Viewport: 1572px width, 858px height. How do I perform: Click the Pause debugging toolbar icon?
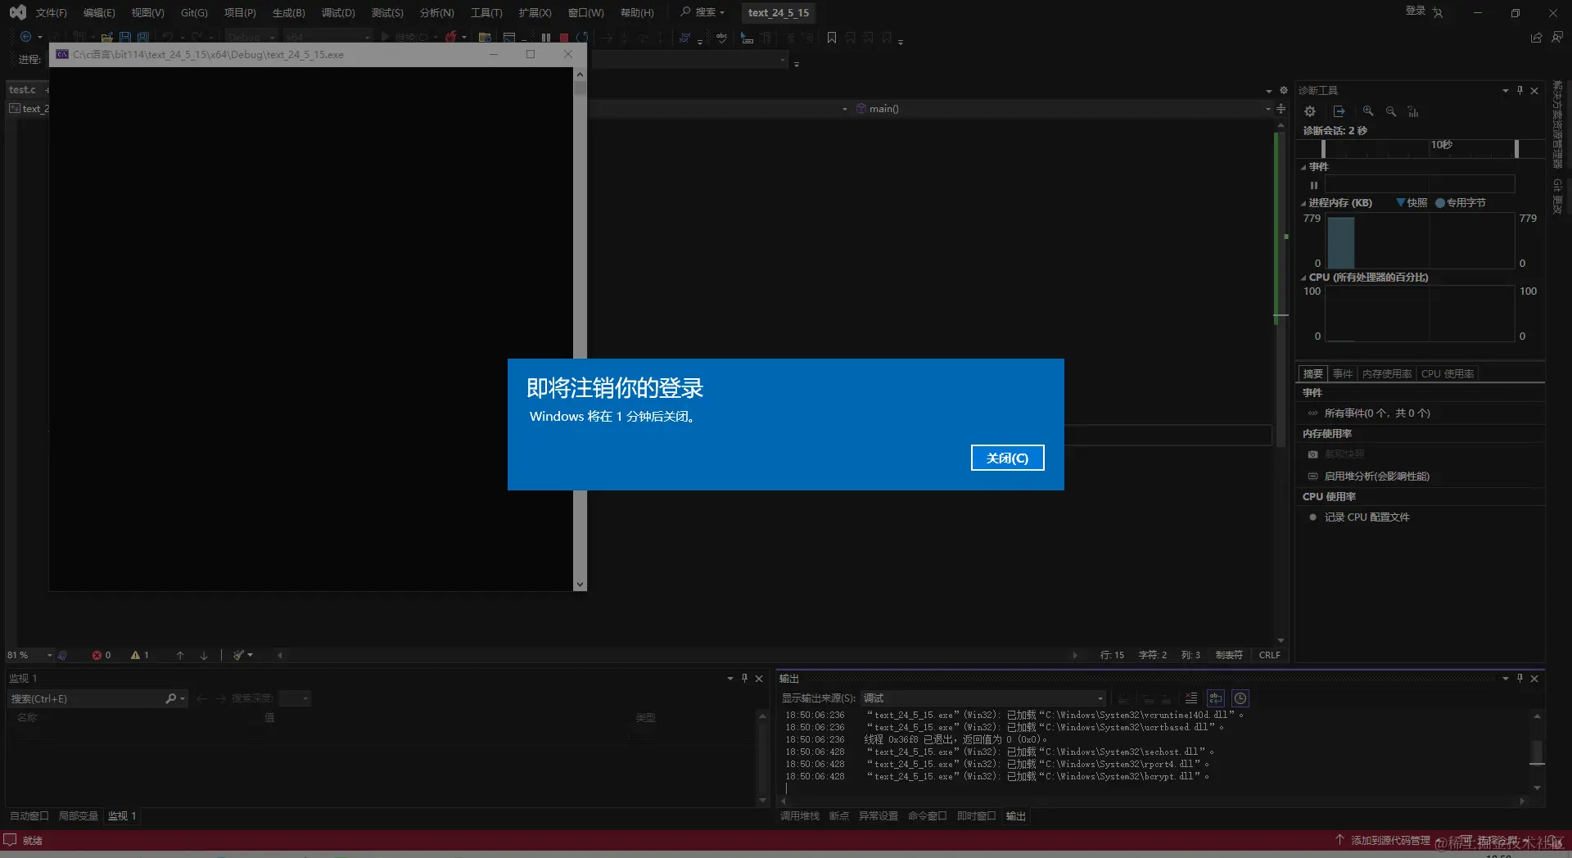point(546,38)
